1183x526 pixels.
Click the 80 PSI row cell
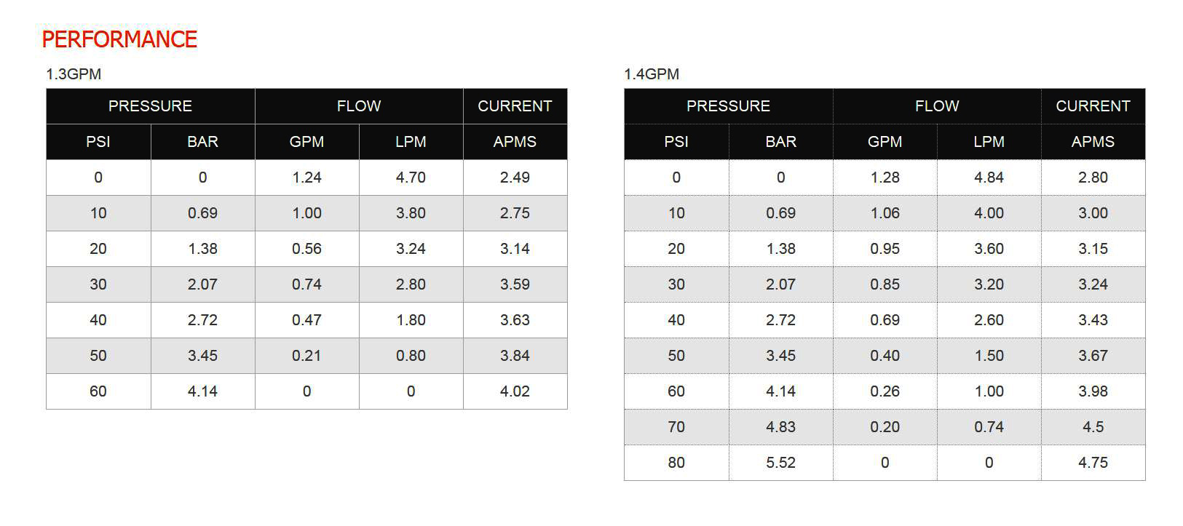click(676, 463)
